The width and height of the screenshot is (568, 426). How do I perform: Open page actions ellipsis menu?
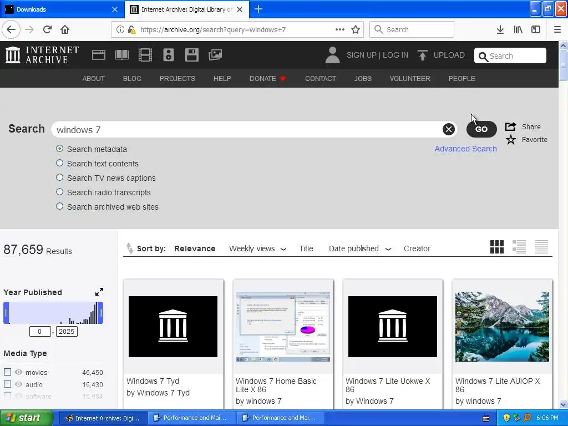(340, 30)
